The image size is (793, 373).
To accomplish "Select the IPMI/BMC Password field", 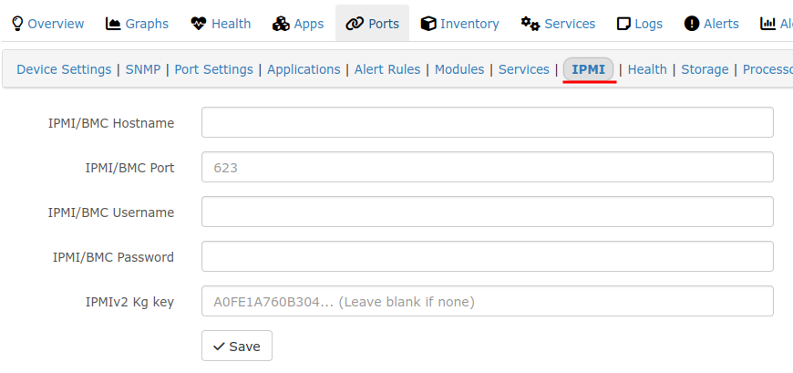I will point(487,256).
